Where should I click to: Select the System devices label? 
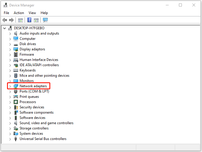click(x=31, y=134)
